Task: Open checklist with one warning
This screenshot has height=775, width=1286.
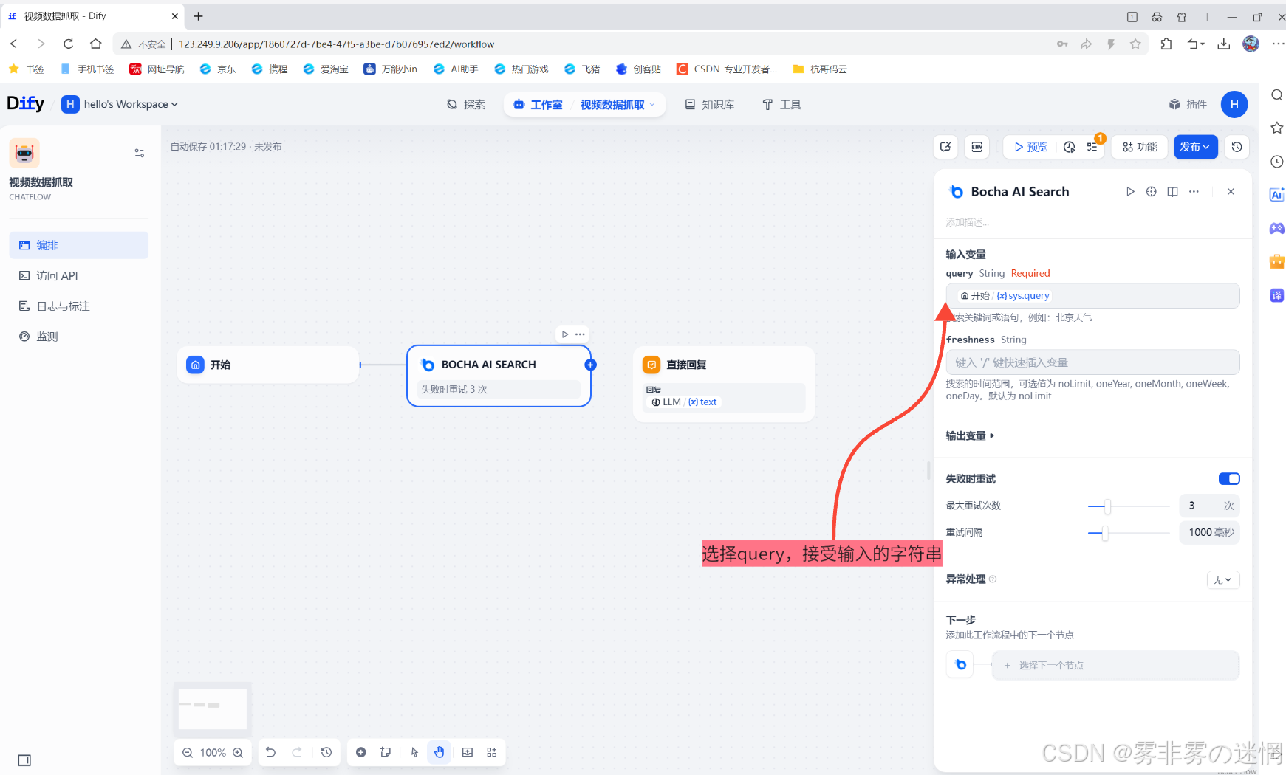Action: click(x=1092, y=147)
